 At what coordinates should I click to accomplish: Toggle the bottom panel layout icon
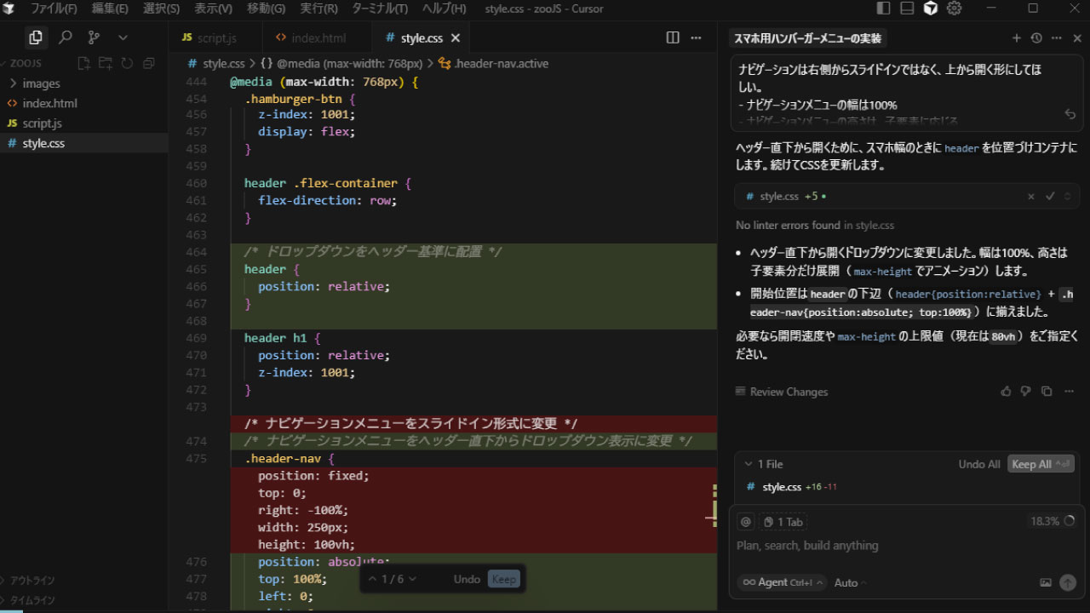[907, 9]
